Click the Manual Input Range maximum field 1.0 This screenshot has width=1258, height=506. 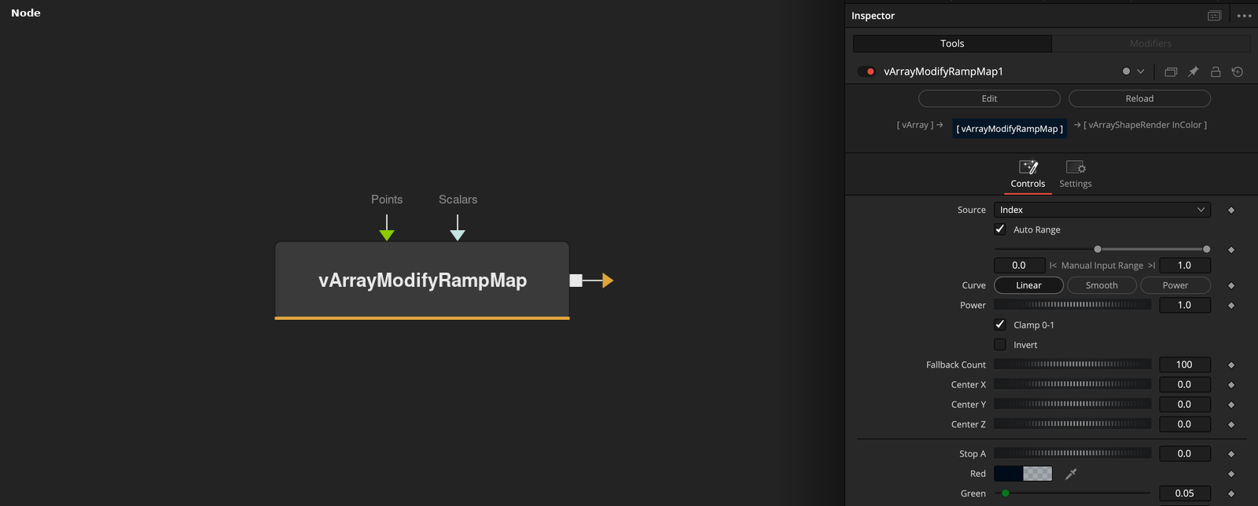(x=1185, y=266)
